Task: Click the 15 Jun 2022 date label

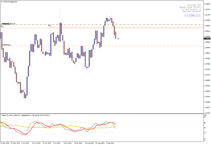Action: click(36, 143)
